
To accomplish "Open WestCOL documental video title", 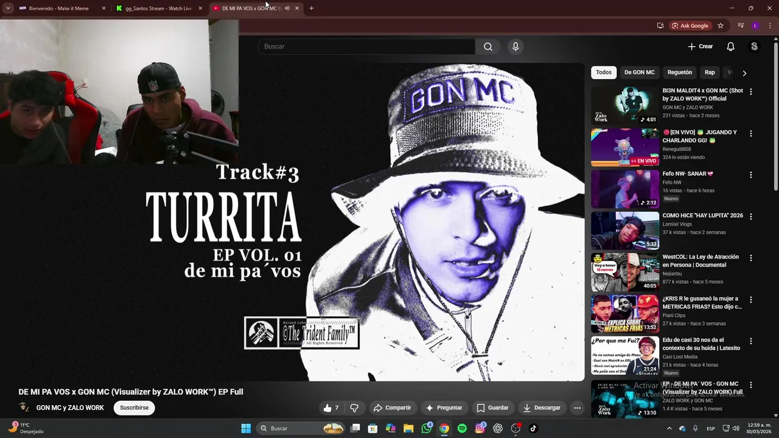I will click(700, 261).
